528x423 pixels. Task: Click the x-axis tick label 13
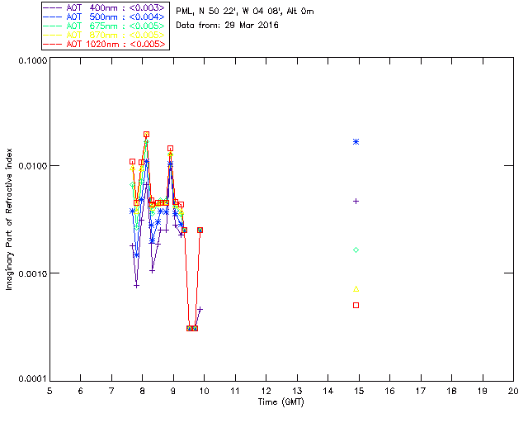point(297,391)
